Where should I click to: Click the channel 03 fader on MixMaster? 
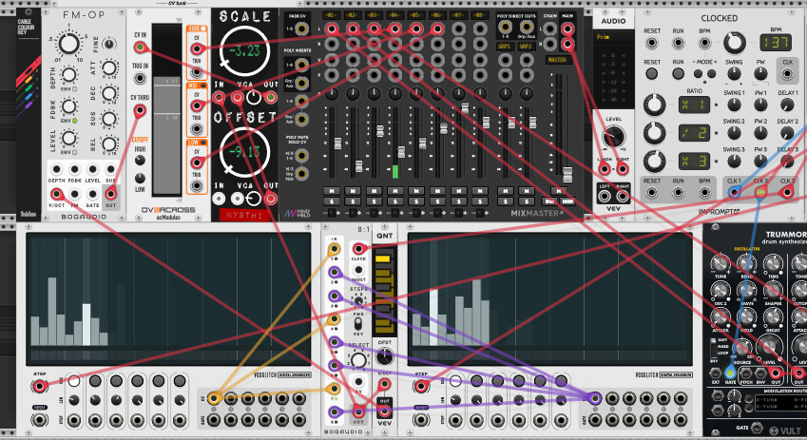pos(380,131)
